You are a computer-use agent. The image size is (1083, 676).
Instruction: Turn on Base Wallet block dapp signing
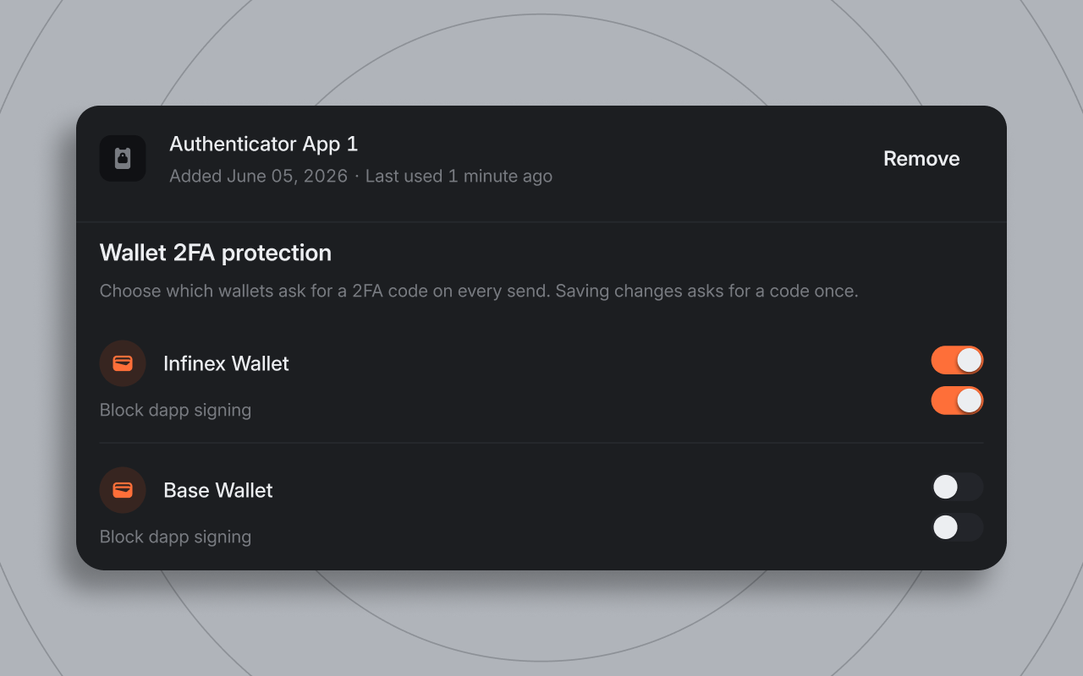[x=957, y=527]
